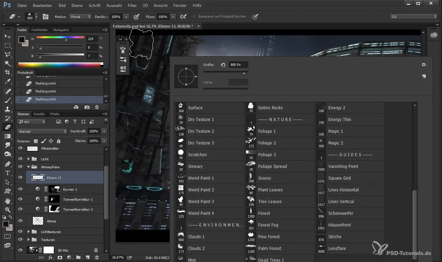442x262 pixels.
Task: Open the Fluss flow dropdown arrow
Action: (x=173, y=17)
